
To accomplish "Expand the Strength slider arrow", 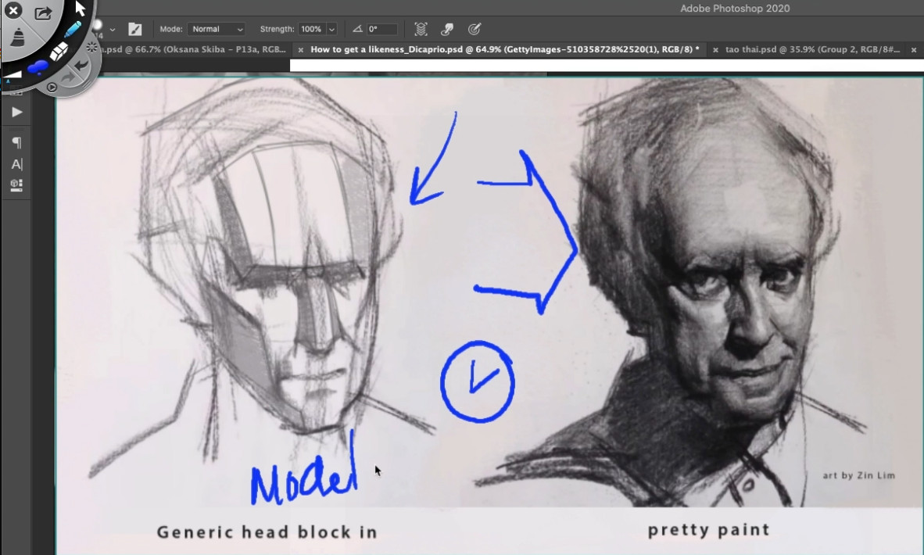I will [x=331, y=29].
